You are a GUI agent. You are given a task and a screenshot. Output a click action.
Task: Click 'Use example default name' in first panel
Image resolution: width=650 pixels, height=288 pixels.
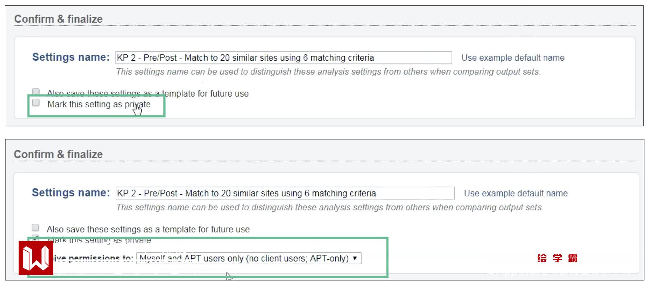click(x=513, y=58)
